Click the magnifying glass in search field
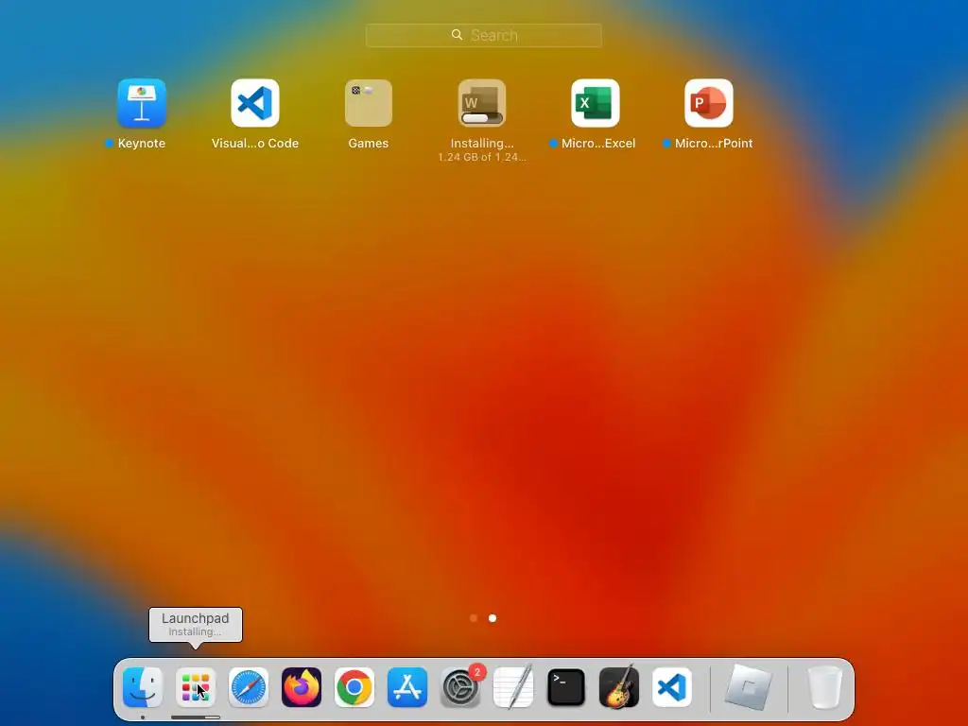968x726 pixels. pyautogui.click(x=457, y=35)
